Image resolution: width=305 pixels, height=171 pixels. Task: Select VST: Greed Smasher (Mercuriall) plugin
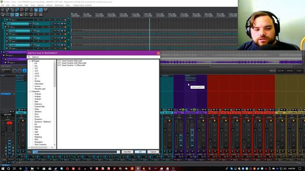(70, 61)
